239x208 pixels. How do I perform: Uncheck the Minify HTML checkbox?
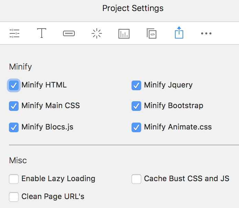pyautogui.click(x=14, y=85)
